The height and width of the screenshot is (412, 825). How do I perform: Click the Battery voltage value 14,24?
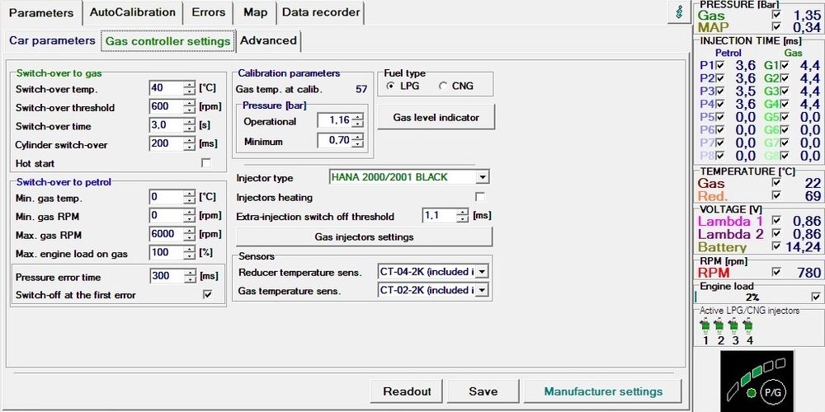(803, 247)
